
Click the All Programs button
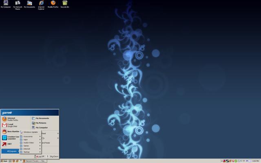(11, 151)
